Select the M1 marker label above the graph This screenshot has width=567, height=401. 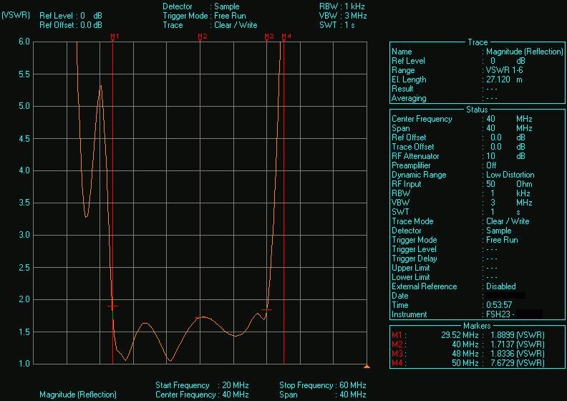click(x=115, y=36)
